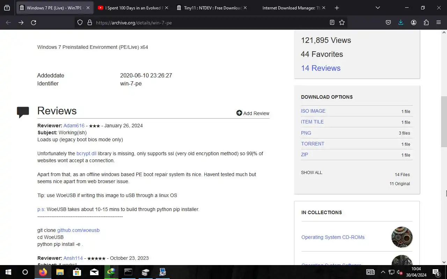This screenshot has width=447, height=279.
Task: Open the notification center
Action: point(436,272)
